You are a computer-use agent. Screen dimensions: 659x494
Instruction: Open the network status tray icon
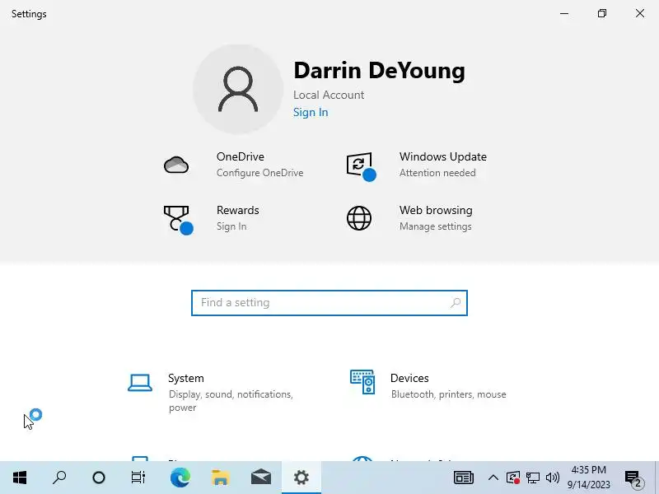[533, 478]
